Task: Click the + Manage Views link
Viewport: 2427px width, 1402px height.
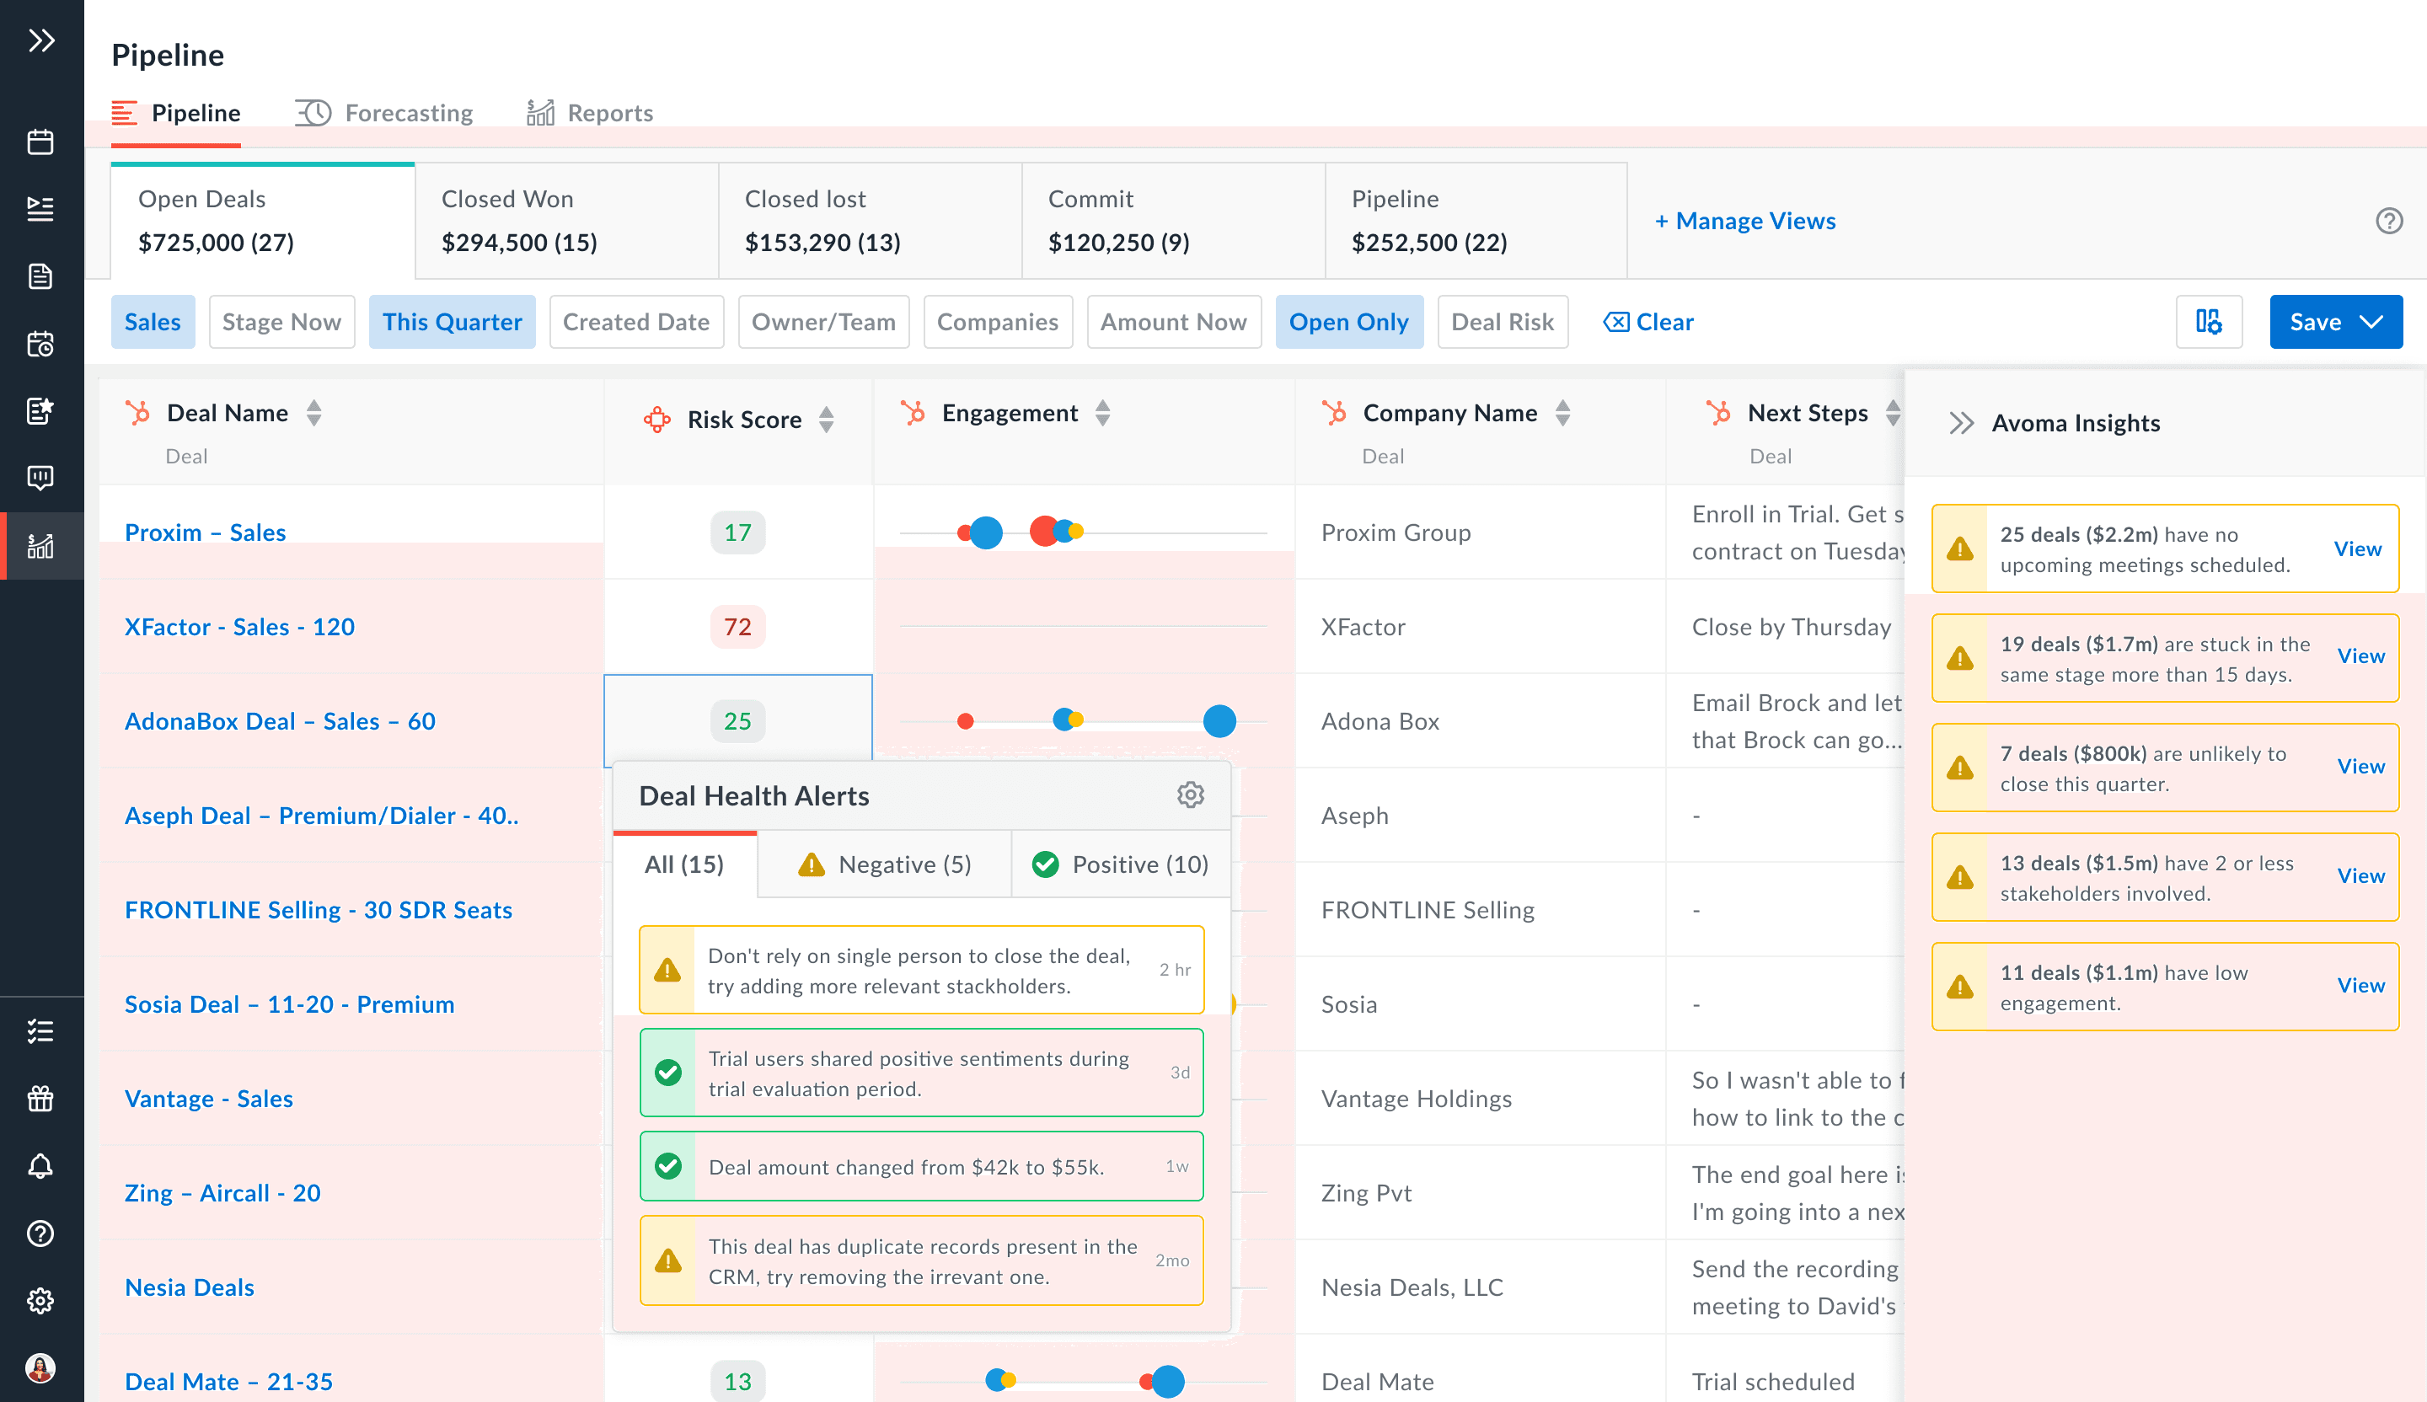Action: tap(1745, 221)
